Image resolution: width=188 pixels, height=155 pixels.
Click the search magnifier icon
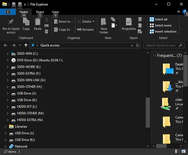tap(180, 45)
